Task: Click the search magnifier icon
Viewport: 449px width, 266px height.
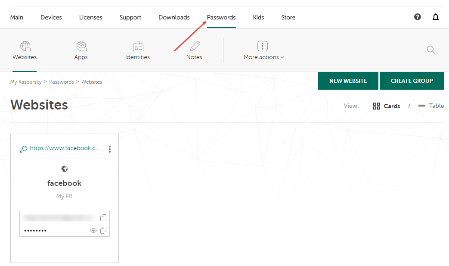Action: [431, 50]
